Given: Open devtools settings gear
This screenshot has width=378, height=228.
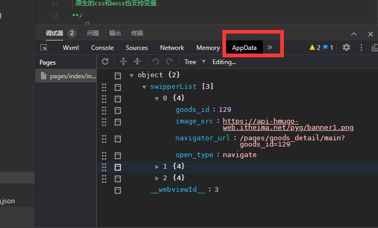Looking at the screenshot, I should pos(346,47).
